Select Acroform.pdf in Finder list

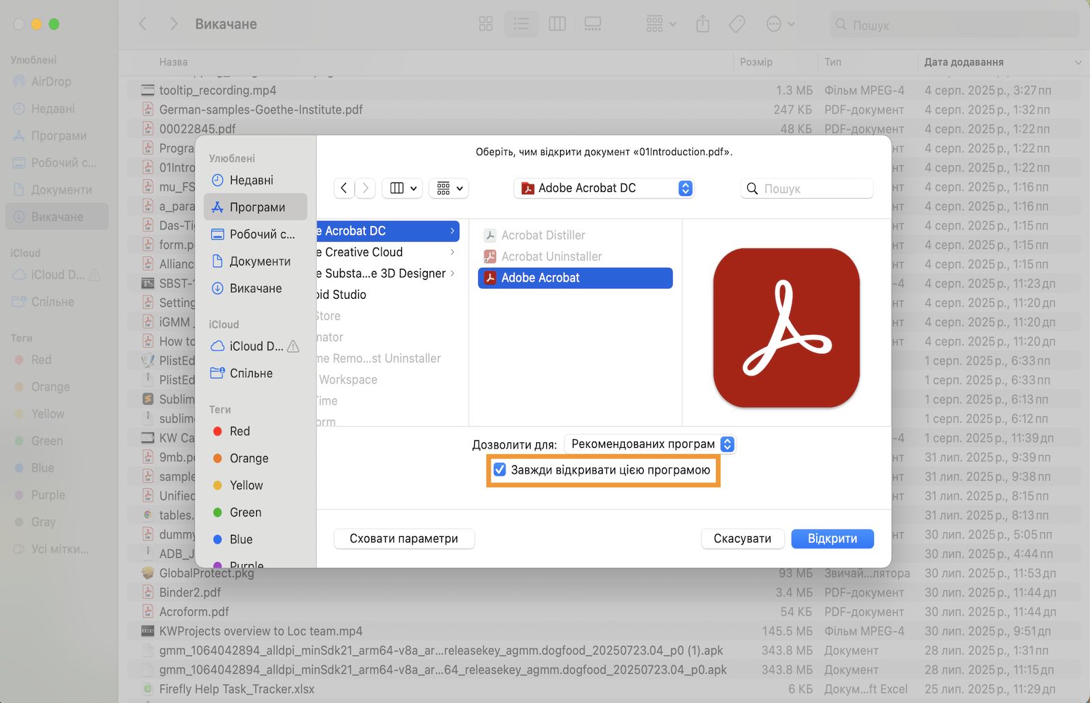604,612
